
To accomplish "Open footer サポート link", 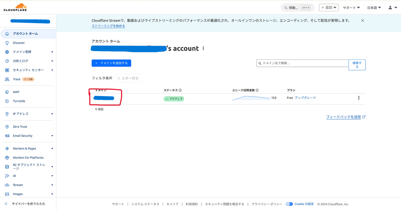I will (x=118, y=204).
